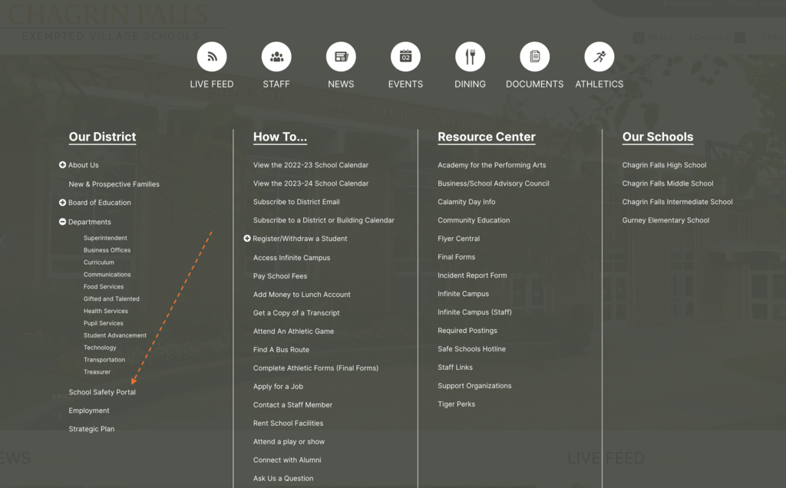Open Access Infinite Campus link

(291, 258)
